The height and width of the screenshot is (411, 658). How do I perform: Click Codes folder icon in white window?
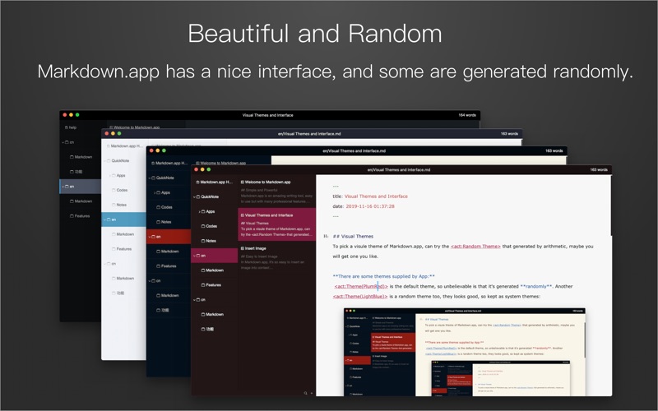point(114,190)
